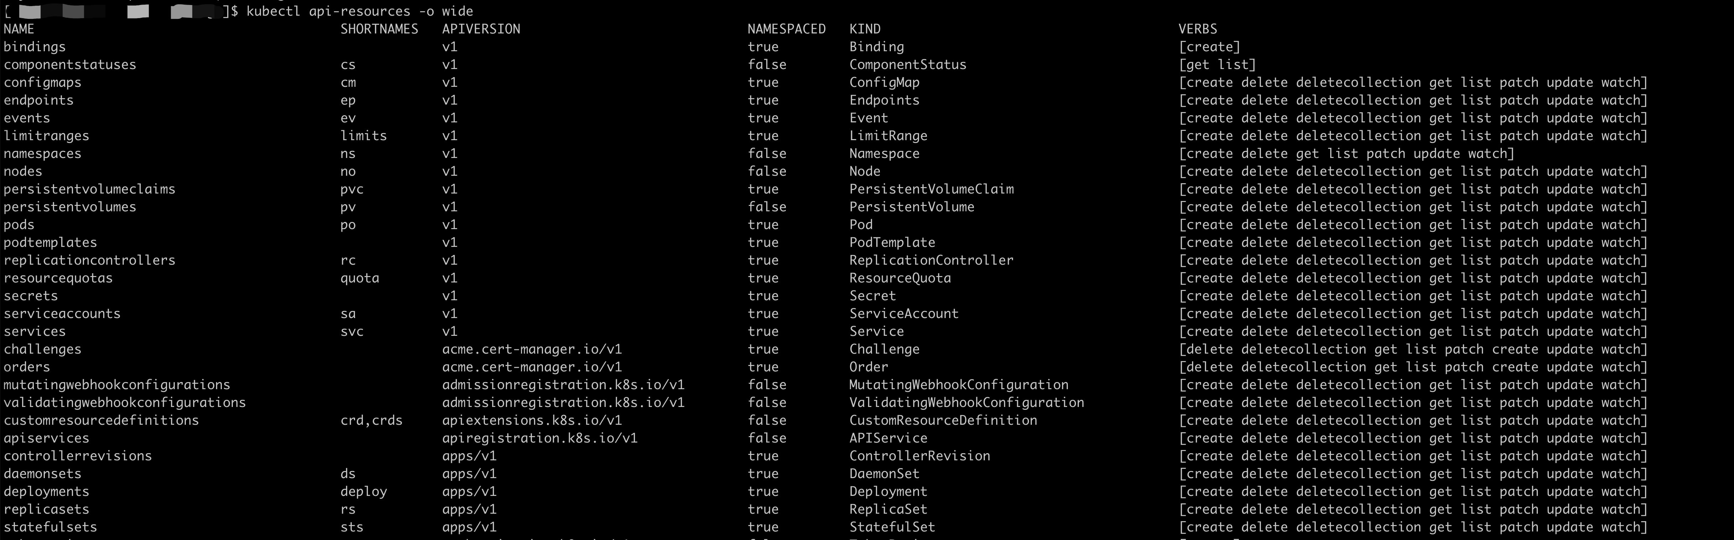Click the crd,crds shortname text
The image size is (1734, 540).
372,420
